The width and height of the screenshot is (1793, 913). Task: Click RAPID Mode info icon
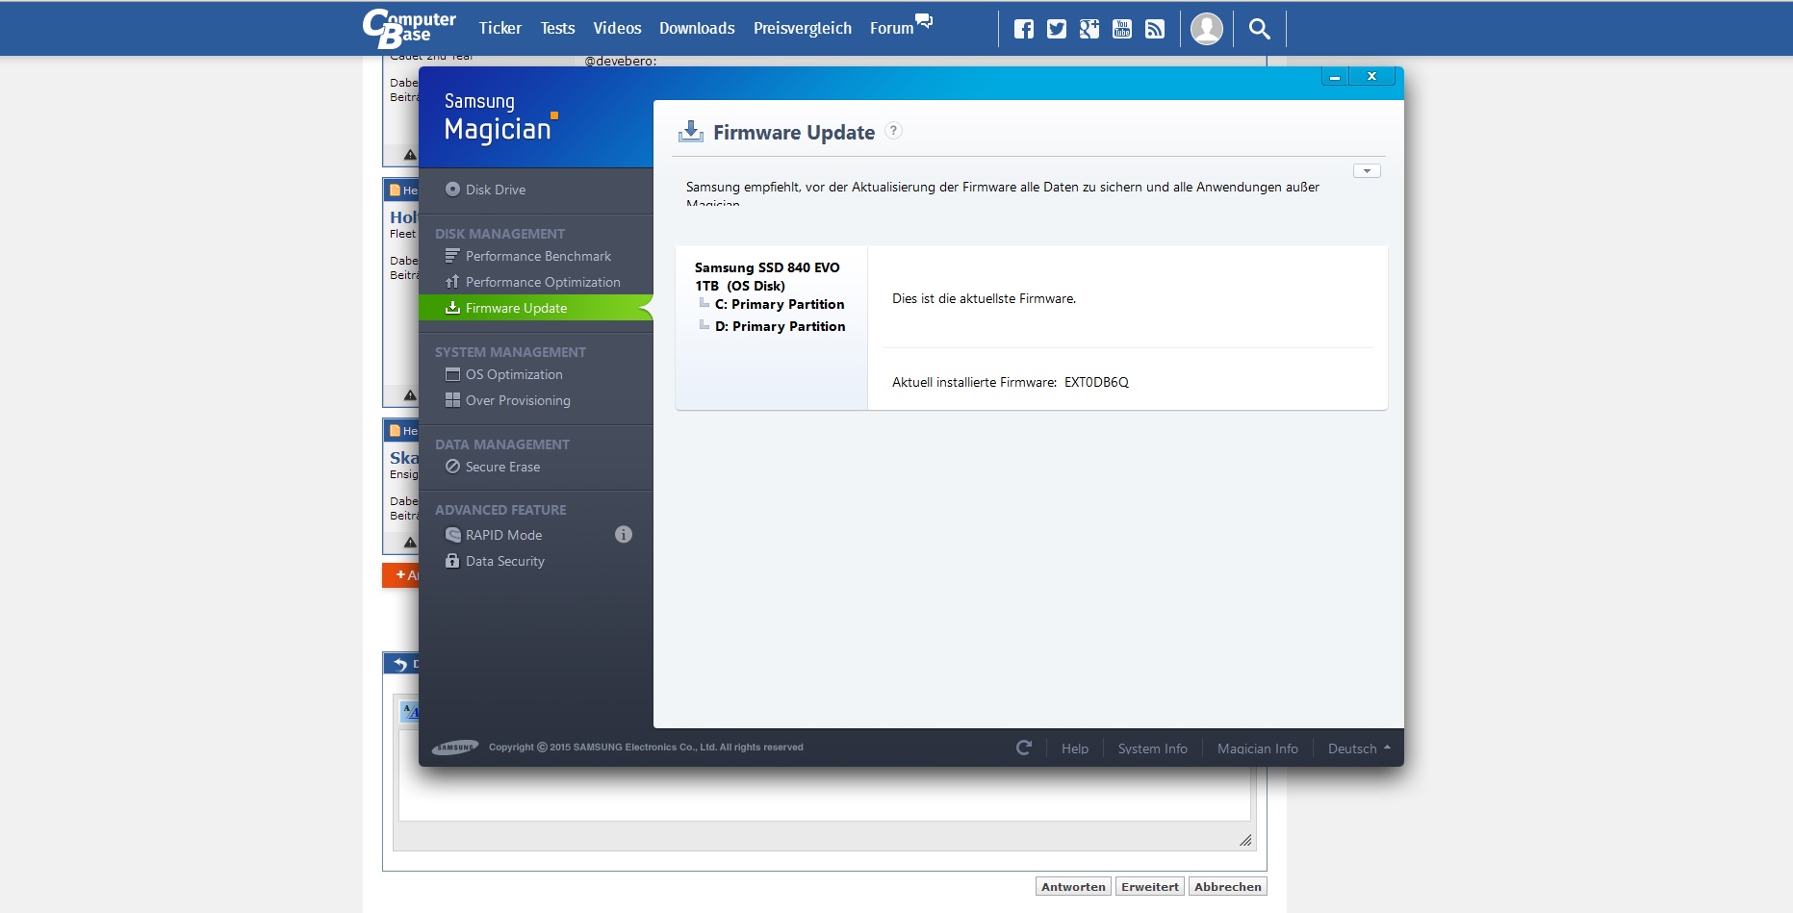click(624, 534)
